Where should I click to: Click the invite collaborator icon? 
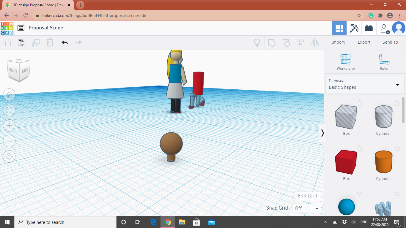384,28
